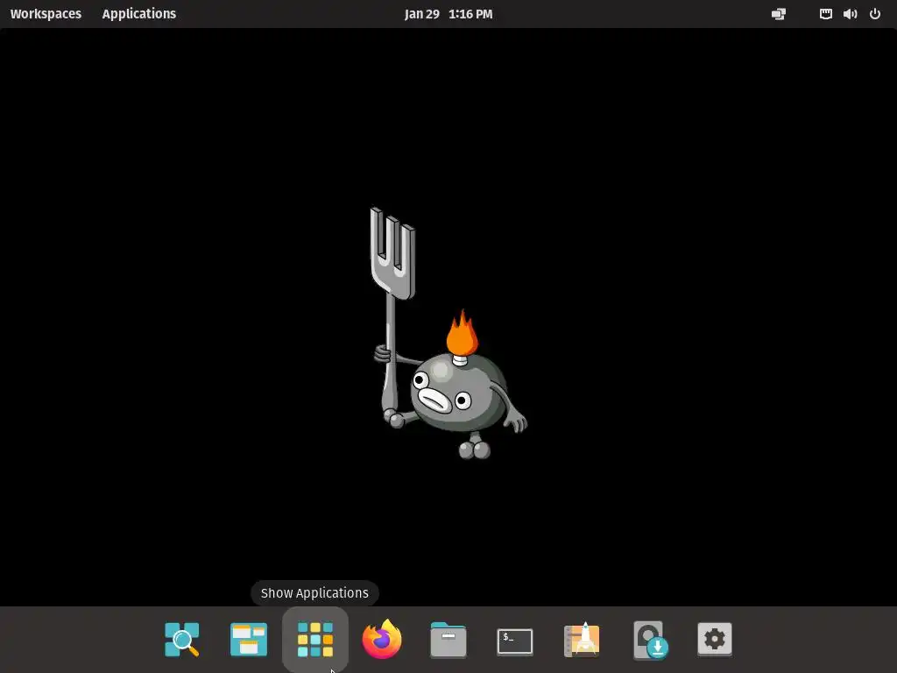This screenshot has width=897, height=673.
Task: Open the disk image installer icon
Action: [651, 640]
